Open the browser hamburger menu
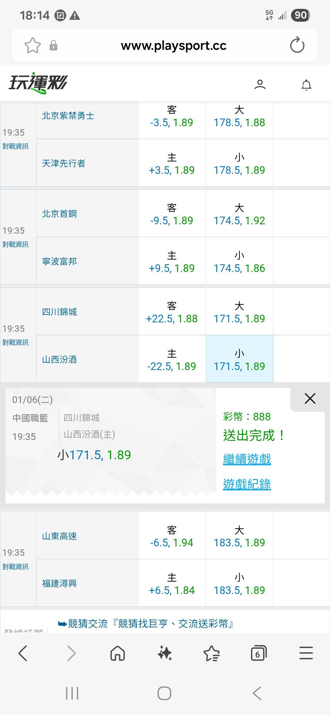The width and height of the screenshot is (330, 715). click(306, 654)
